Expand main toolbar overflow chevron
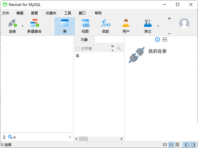The width and height of the screenshot is (198, 148). [x=169, y=19]
